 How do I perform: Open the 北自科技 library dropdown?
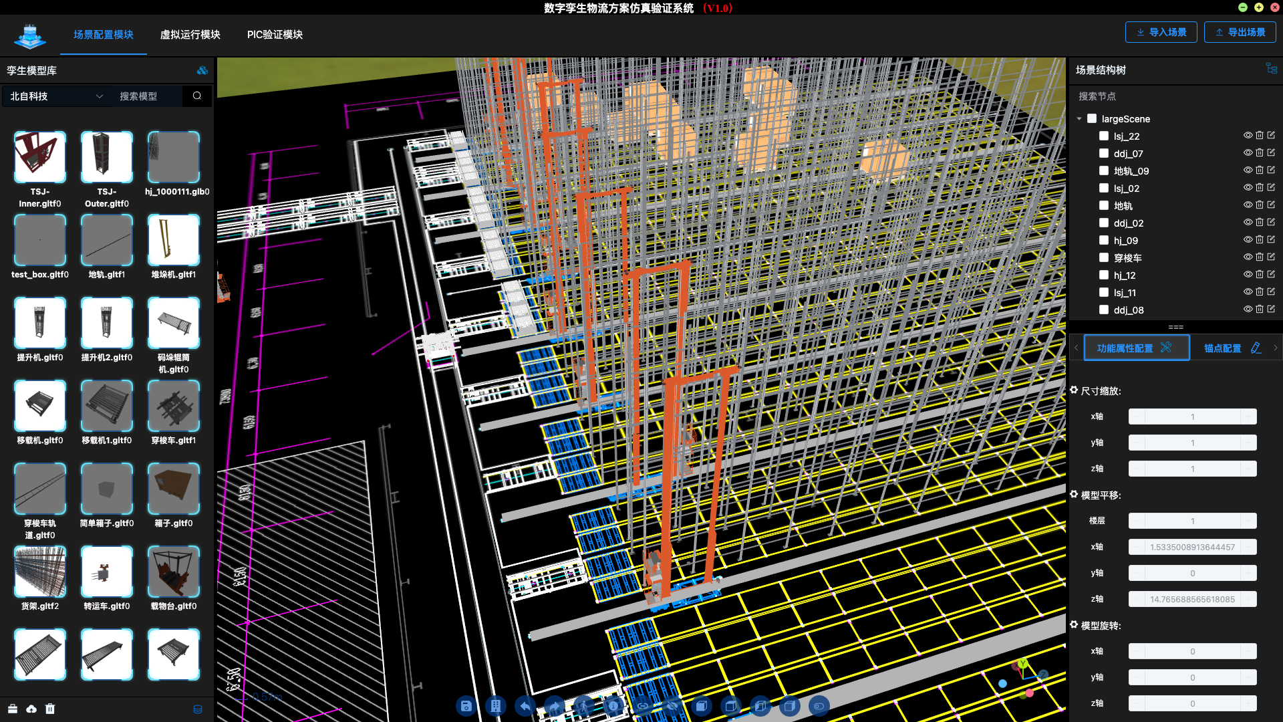[x=57, y=96]
